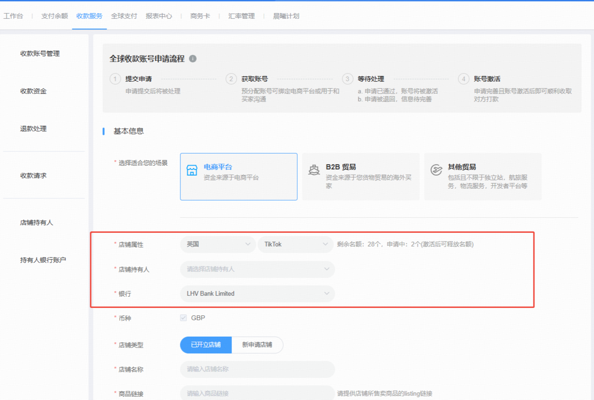Click step 3 circle 等待处理
Image resolution: width=594 pixels, height=400 pixels.
[x=347, y=79]
